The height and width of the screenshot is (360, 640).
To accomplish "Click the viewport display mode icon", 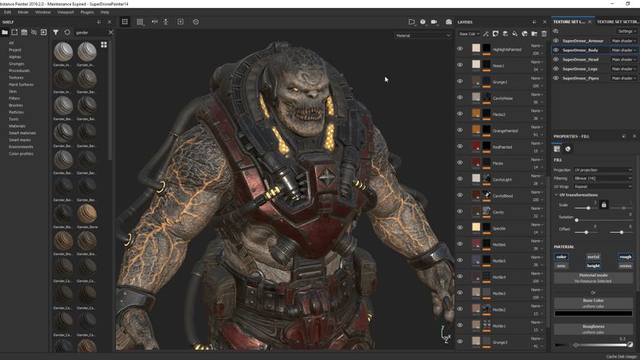I will 412,22.
